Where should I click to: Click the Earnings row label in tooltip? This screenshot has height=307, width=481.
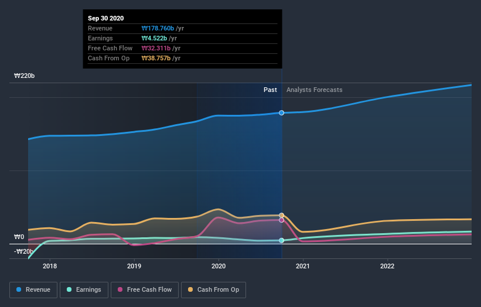[x=100, y=38]
